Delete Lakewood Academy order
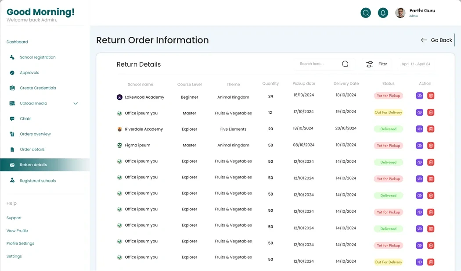The height and width of the screenshot is (271, 461). 431,96
